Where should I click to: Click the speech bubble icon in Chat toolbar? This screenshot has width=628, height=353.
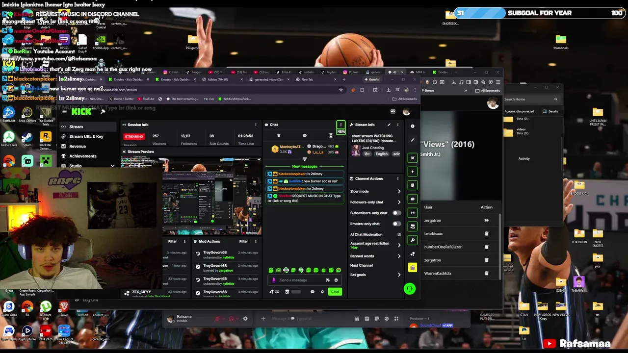click(x=305, y=136)
